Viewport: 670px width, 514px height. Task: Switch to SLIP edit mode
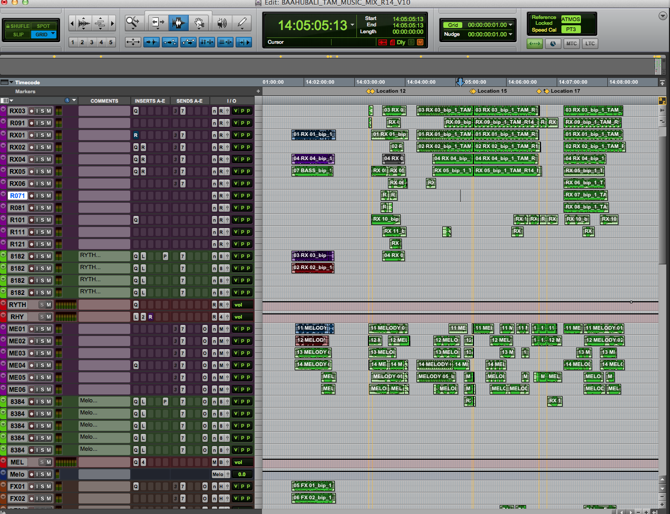point(18,35)
